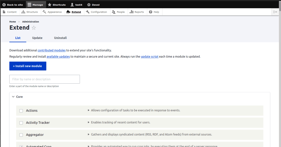Expand the Actions module description details
Image resolution: width=281 pixels, height=147 pixels.
(x=88, y=110)
